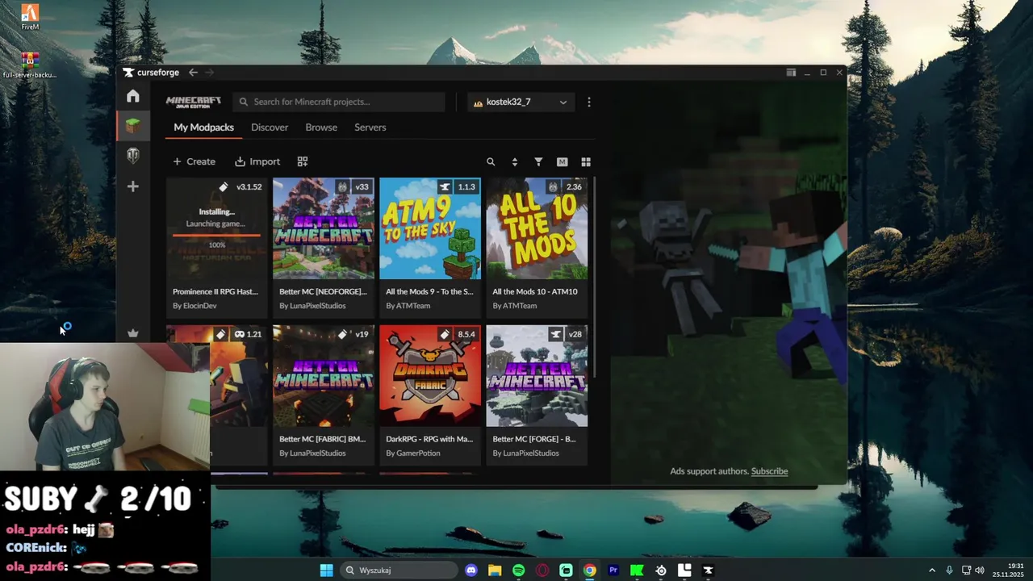Image resolution: width=1033 pixels, height=581 pixels.
Task: Go back with the CurseForge back arrow
Action: pyautogui.click(x=193, y=73)
